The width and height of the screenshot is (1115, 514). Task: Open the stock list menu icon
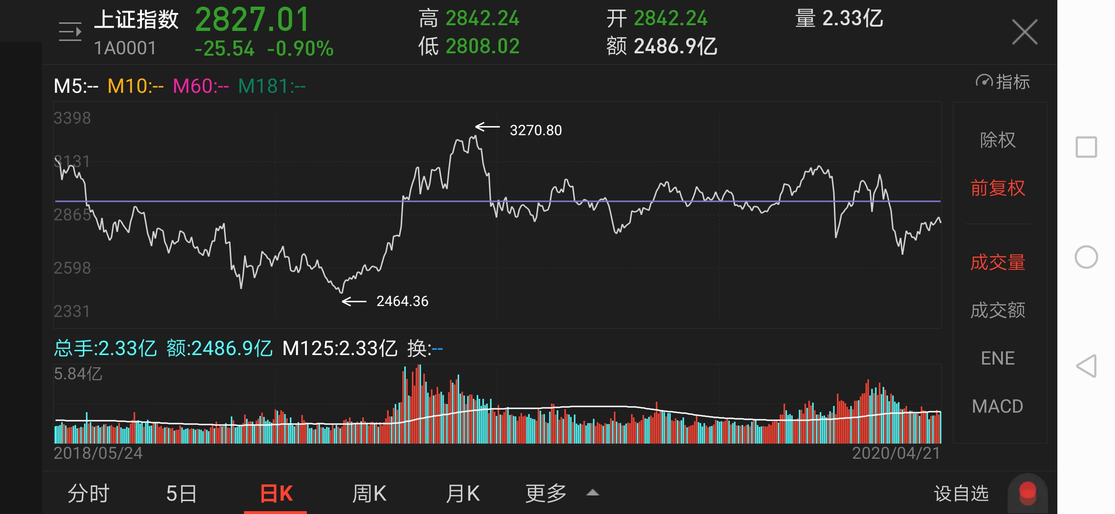[70, 32]
